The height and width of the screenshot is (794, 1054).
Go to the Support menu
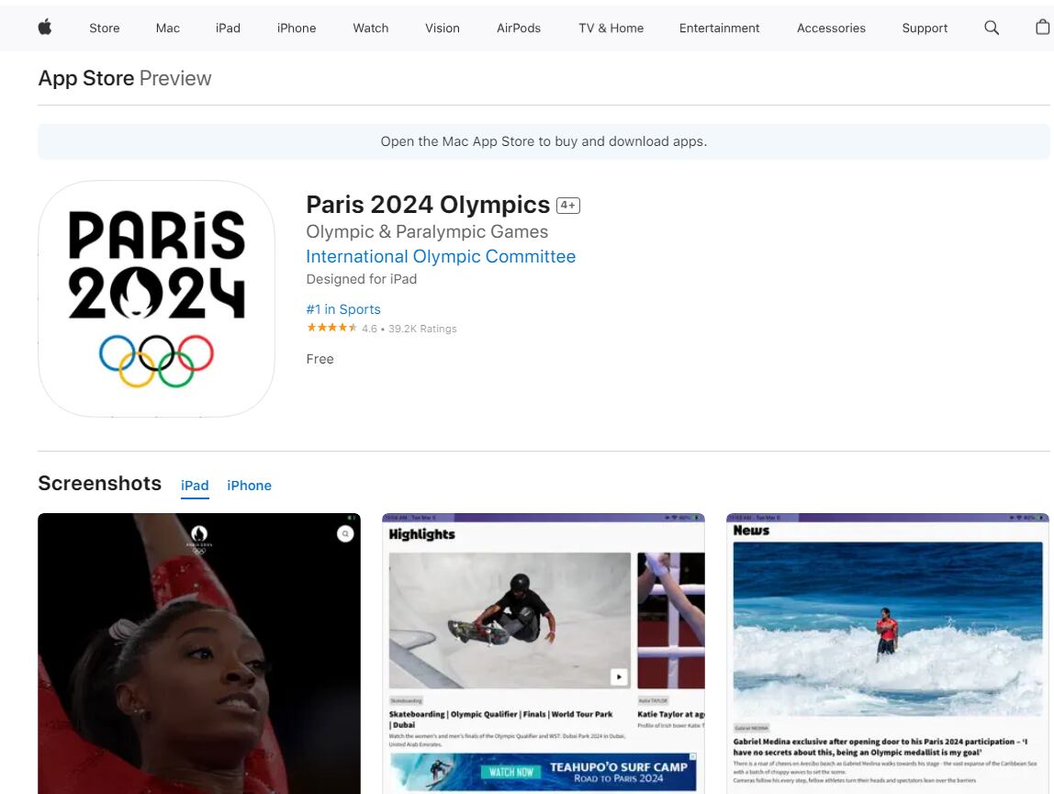925,28
